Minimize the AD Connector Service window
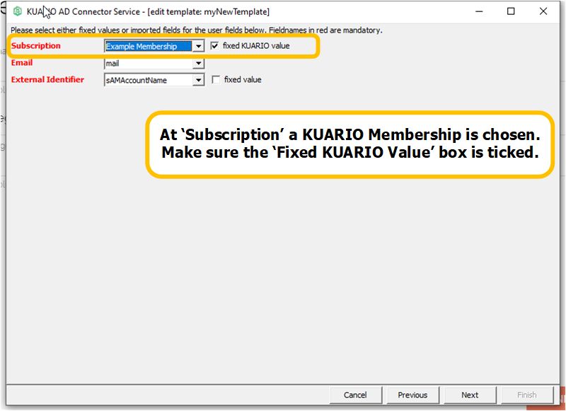This screenshot has width=566, height=411. [x=479, y=11]
